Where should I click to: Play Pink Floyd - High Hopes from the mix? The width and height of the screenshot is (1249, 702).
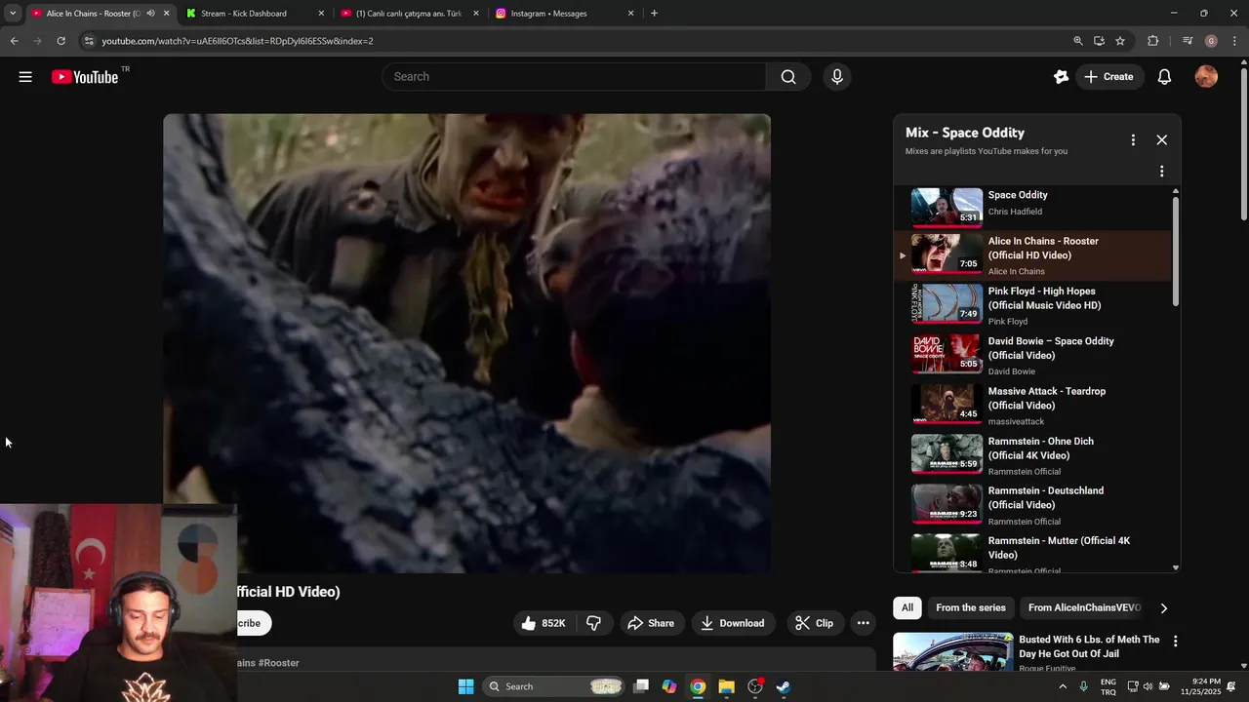(x=1034, y=305)
